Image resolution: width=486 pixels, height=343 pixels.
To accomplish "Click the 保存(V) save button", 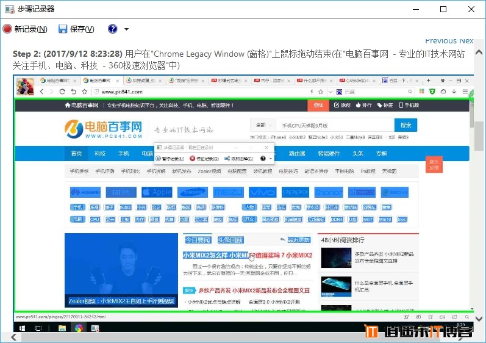I will [x=76, y=29].
